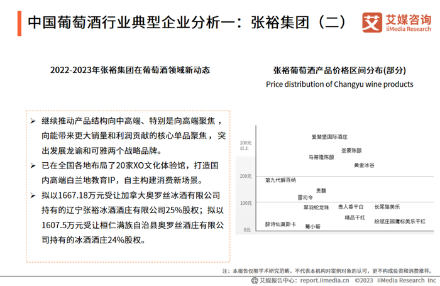The image size is (440, 286).
Task: Click the line 司持有的冰酒酒庄24%股权
Action: pyautogui.click(x=93, y=240)
